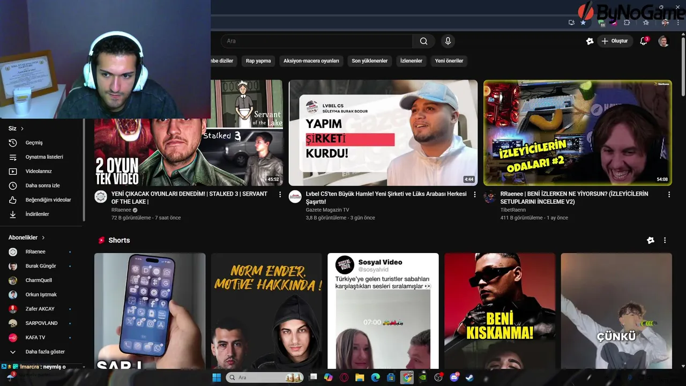
Task: Expand the Abonelikler section chevron
Action: point(43,237)
